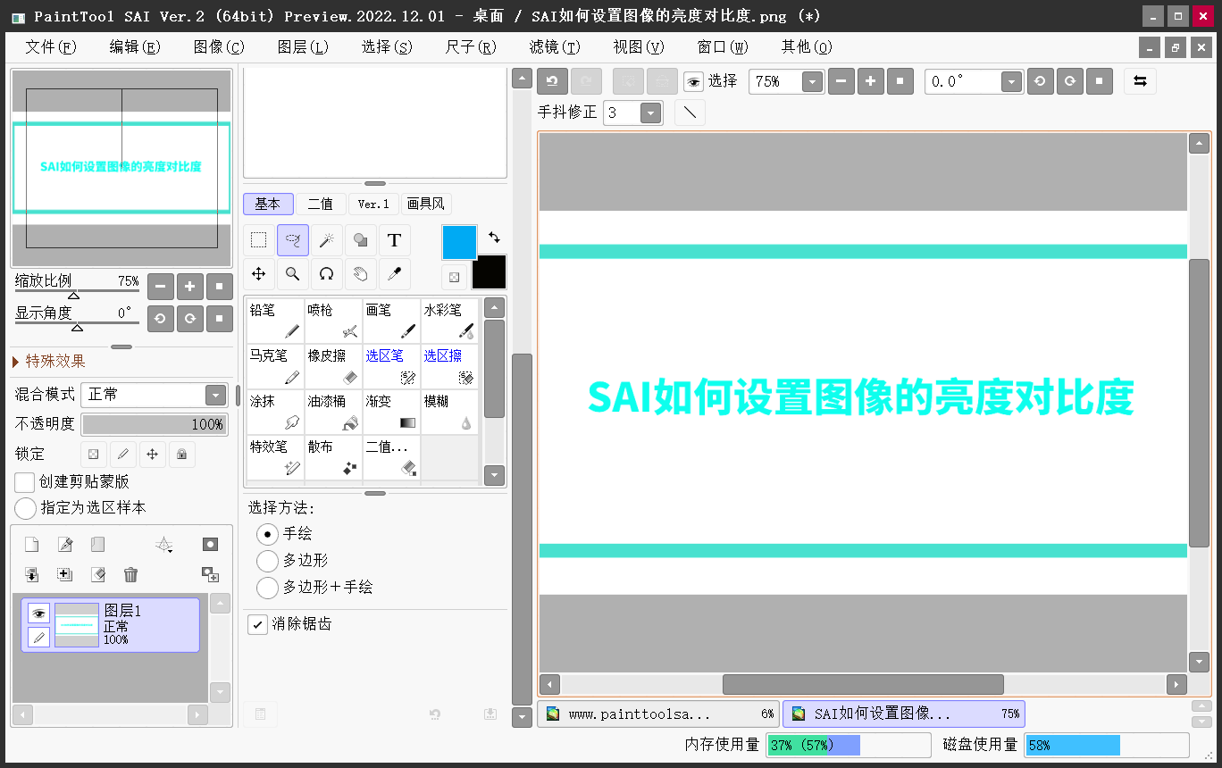The width and height of the screenshot is (1222, 768).
Task: Expand the 特殊效果 section
Action: pos(50,361)
